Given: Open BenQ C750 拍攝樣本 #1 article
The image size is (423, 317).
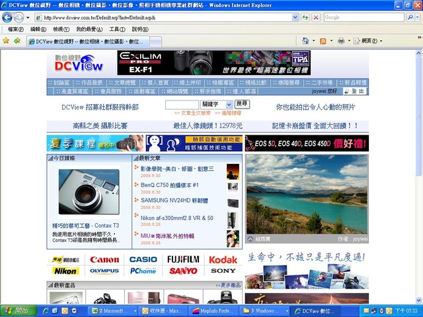Looking at the screenshot, I should point(169,185).
